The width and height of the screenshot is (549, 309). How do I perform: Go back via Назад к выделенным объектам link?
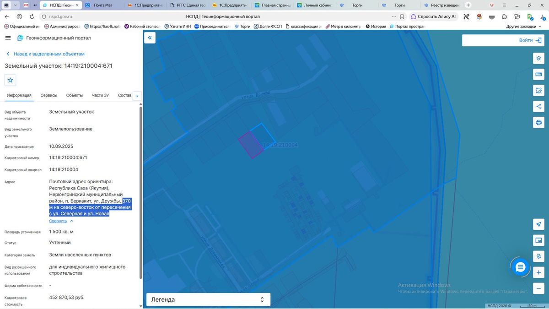pyautogui.click(x=49, y=54)
